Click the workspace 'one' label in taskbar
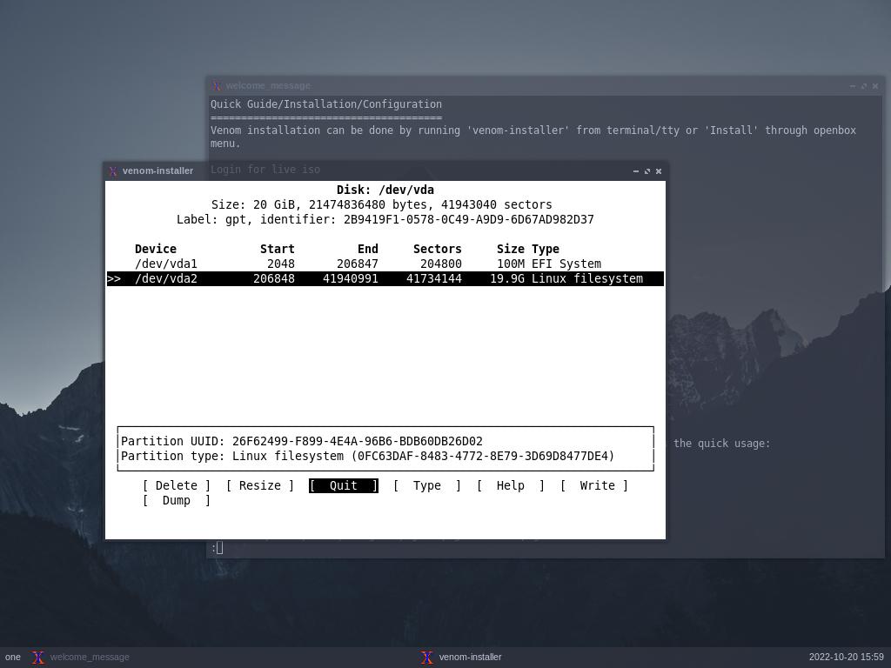891x668 pixels. 12,658
